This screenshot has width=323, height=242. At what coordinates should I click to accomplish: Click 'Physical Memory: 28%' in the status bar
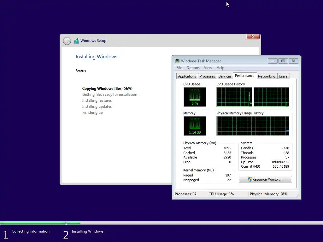(x=268, y=194)
